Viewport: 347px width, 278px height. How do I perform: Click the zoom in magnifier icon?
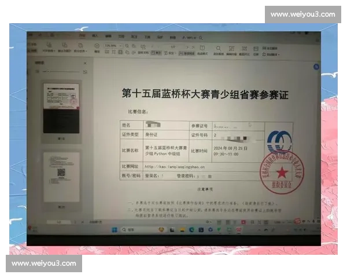pos(134,46)
